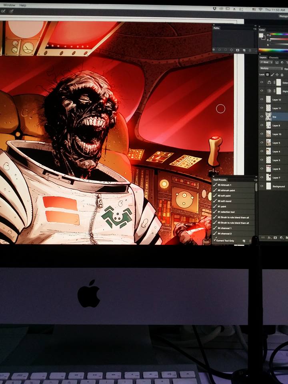
Task: Open the Help menu
Action: click(x=23, y=5)
